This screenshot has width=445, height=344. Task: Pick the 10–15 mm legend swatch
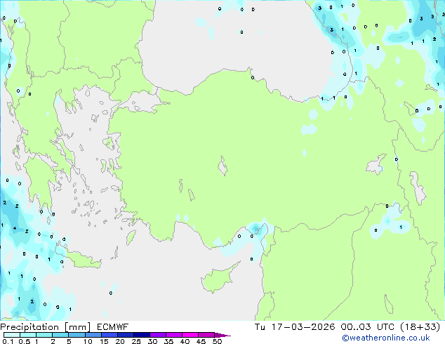click(93, 335)
